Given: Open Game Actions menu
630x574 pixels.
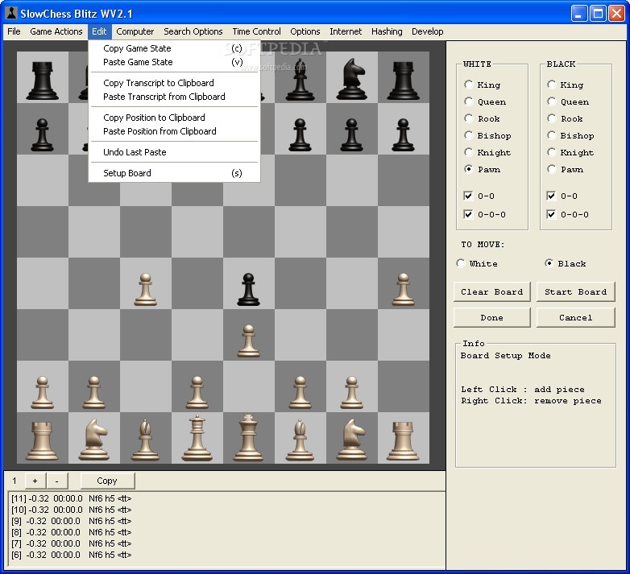Looking at the screenshot, I should pos(56,31).
